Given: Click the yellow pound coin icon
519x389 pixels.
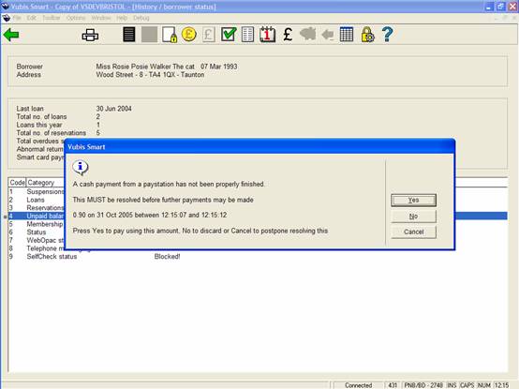Looking at the screenshot, I should pyautogui.click(x=189, y=35).
